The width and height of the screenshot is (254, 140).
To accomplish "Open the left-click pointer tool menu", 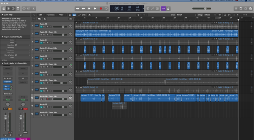I will (139, 15).
